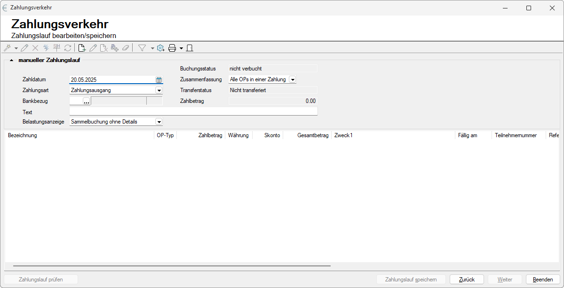
Task: Click the exit door icon
Action: click(x=190, y=48)
